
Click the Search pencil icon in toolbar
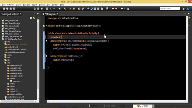[83, 9]
